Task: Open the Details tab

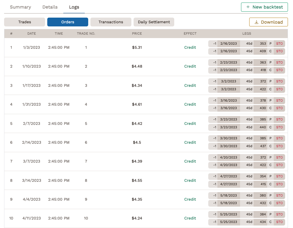Action: (49, 7)
